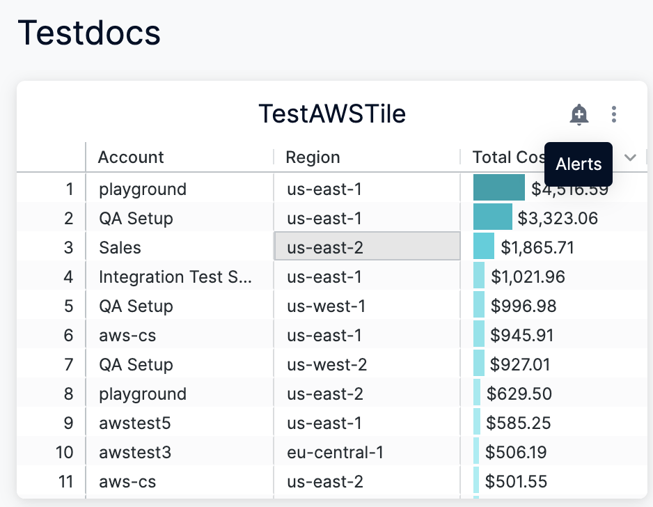Click the playground account in row 1
The height and width of the screenshot is (507, 653).
(x=143, y=189)
